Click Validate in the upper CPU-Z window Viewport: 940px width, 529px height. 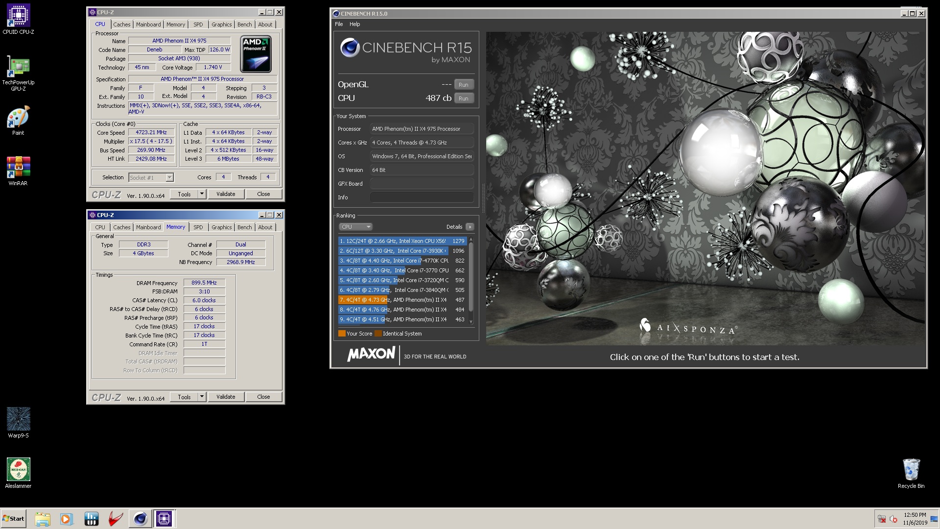coord(226,194)
